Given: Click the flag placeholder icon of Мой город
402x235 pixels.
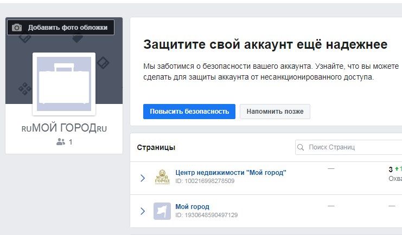Looking at the screenshot, I should [162, 211].
